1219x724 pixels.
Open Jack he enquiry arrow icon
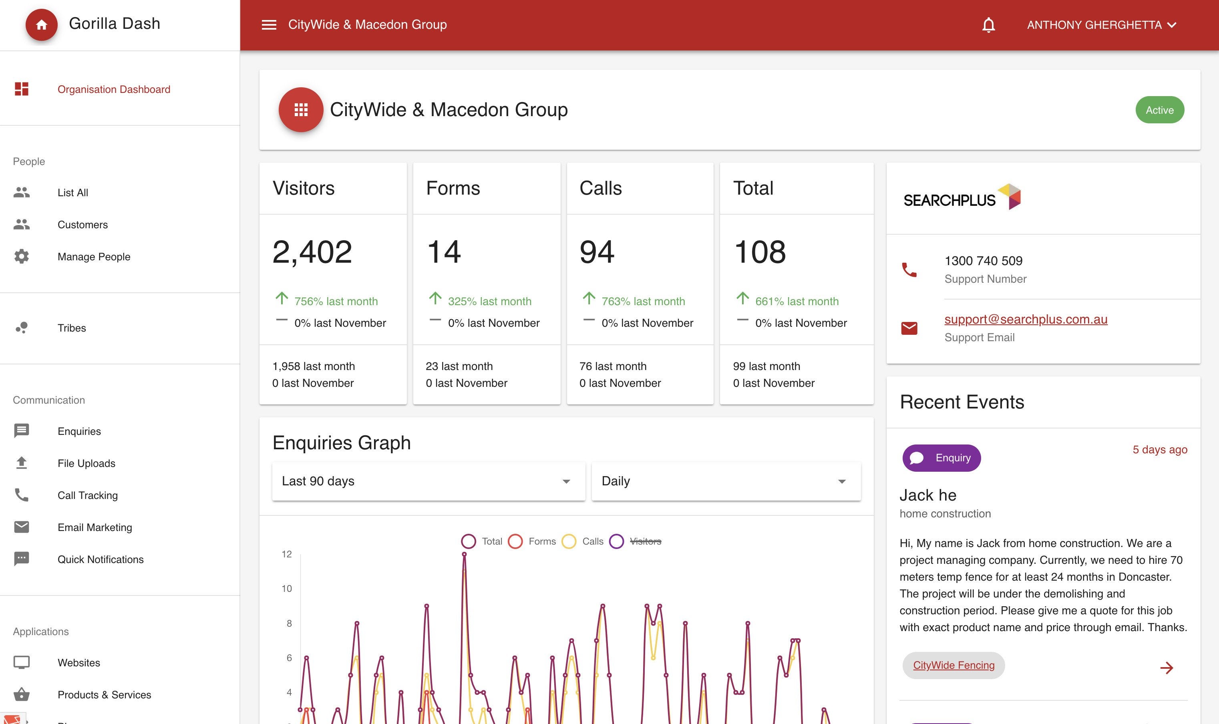1166,668
